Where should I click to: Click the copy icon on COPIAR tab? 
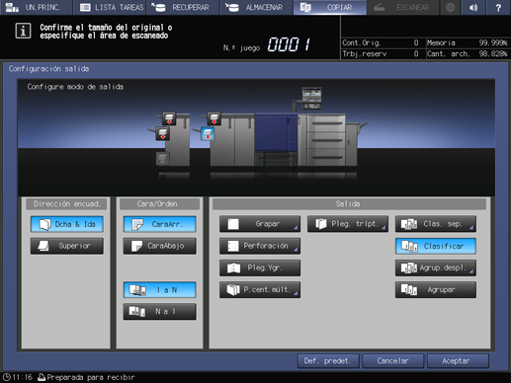[305, 7]
